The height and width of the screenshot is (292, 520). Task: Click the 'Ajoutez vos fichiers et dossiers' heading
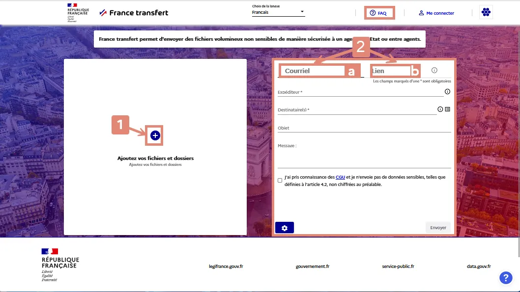(x=155, y=158)
